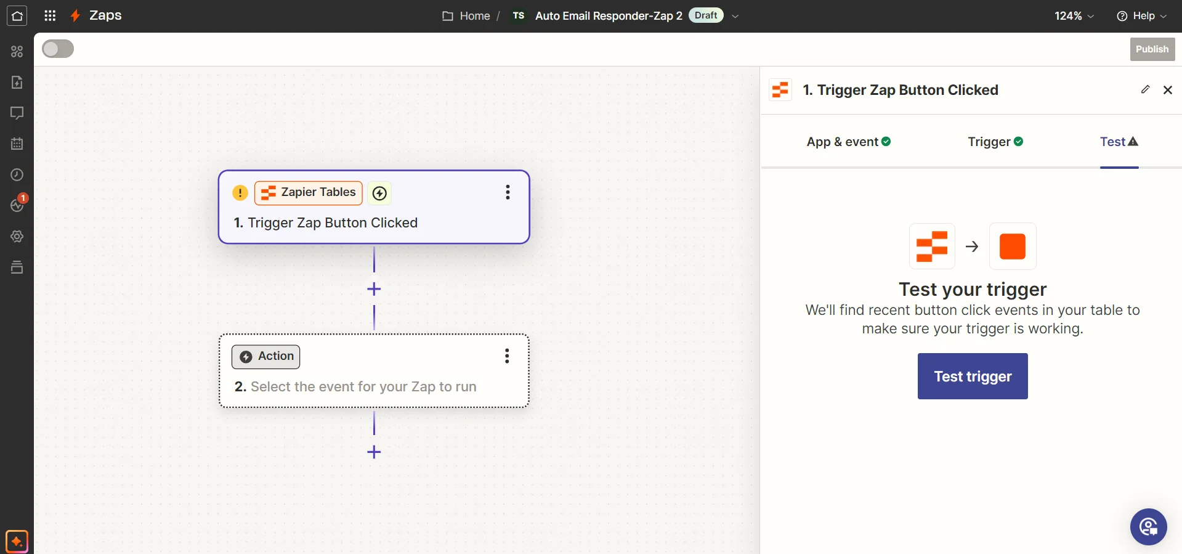1182x554 pixels.
Task: Switch to the Trigger tab
Action: coord(995,142)
